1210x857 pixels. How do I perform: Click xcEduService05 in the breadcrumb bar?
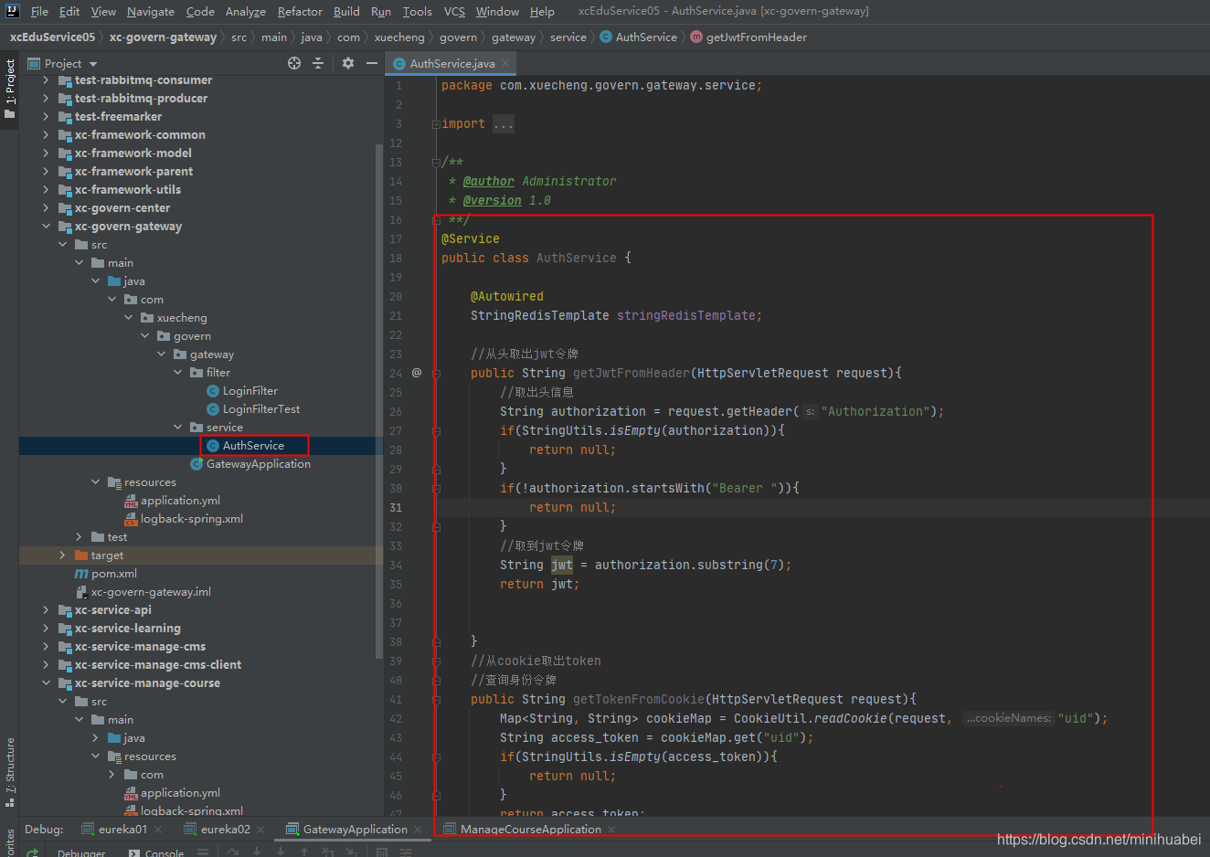coord(52,37)
